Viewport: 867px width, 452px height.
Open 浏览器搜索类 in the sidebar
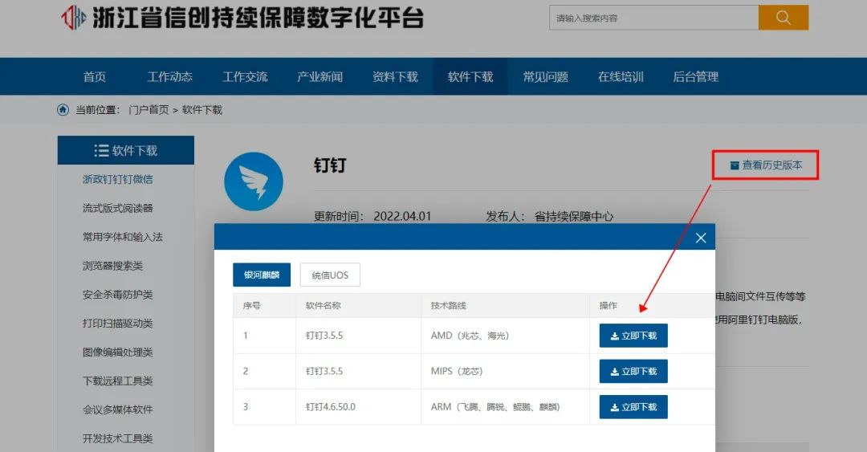pos(113,266)
